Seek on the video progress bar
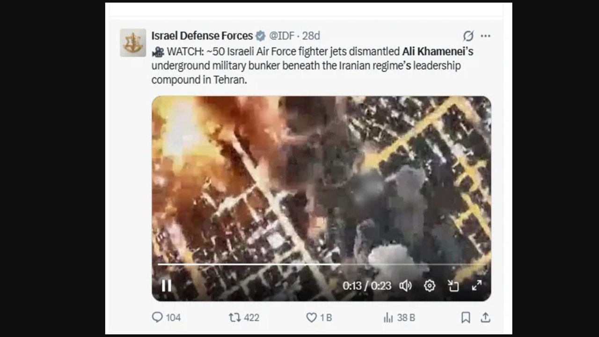The height and width of the screenshot is (337, 599). [x=321, y=264]
